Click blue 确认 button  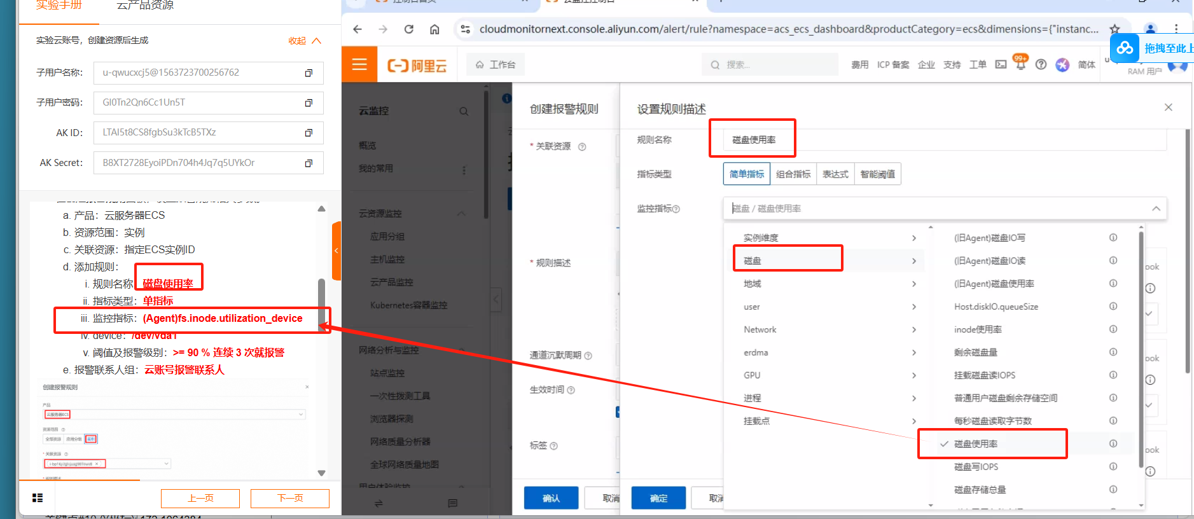[x=551, y=498]
